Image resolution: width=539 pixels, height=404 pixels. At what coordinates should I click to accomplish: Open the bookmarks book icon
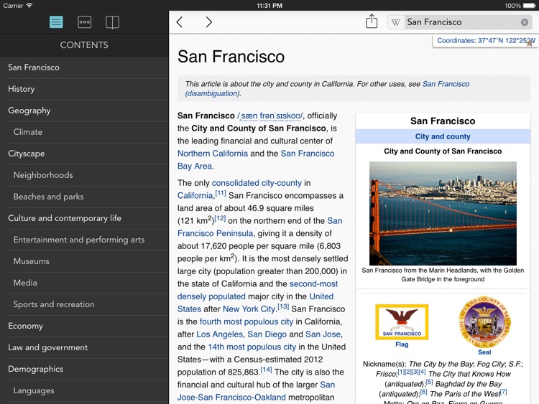point(112,22)
